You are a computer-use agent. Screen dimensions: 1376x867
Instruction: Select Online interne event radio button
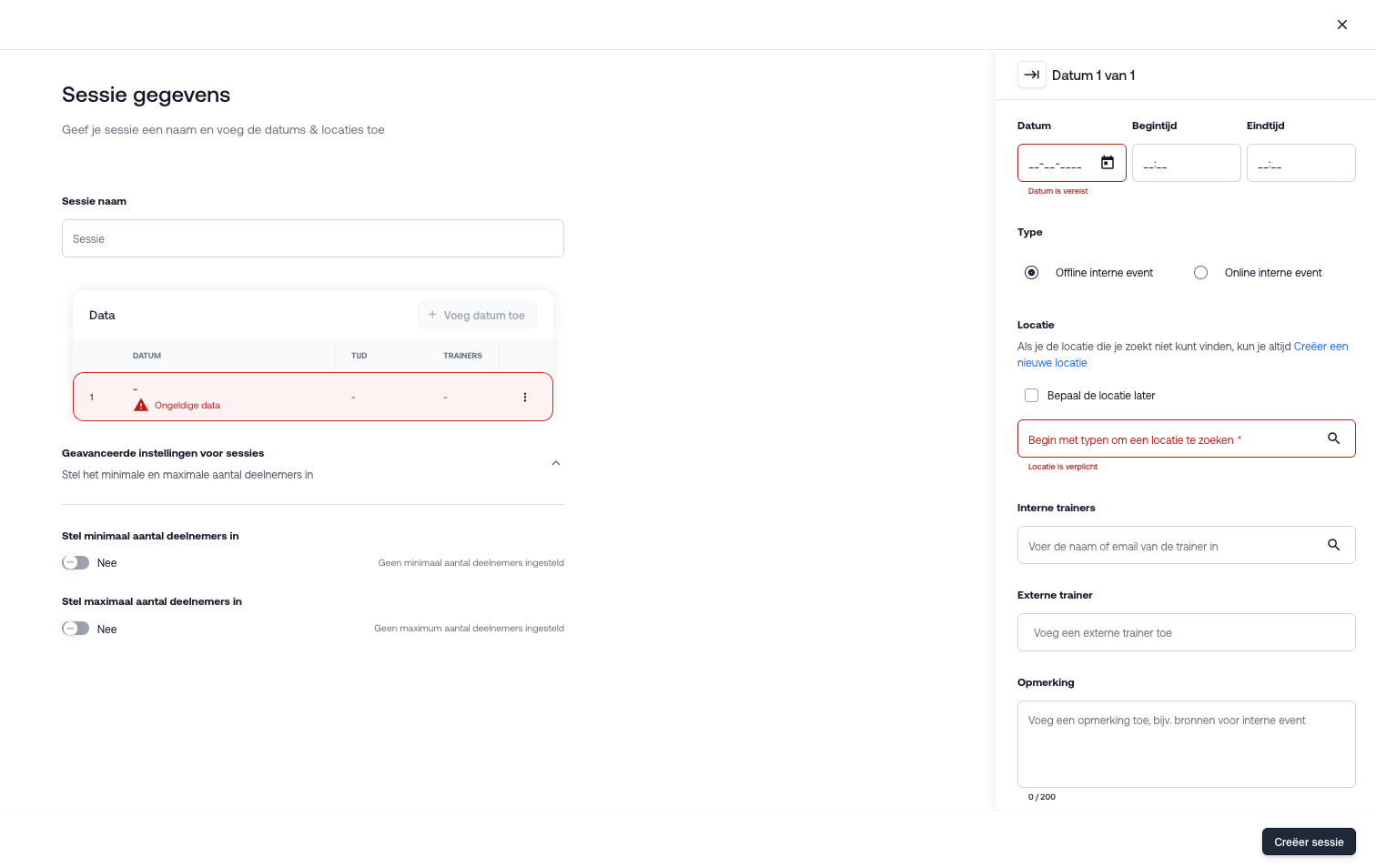[1200, 273]
